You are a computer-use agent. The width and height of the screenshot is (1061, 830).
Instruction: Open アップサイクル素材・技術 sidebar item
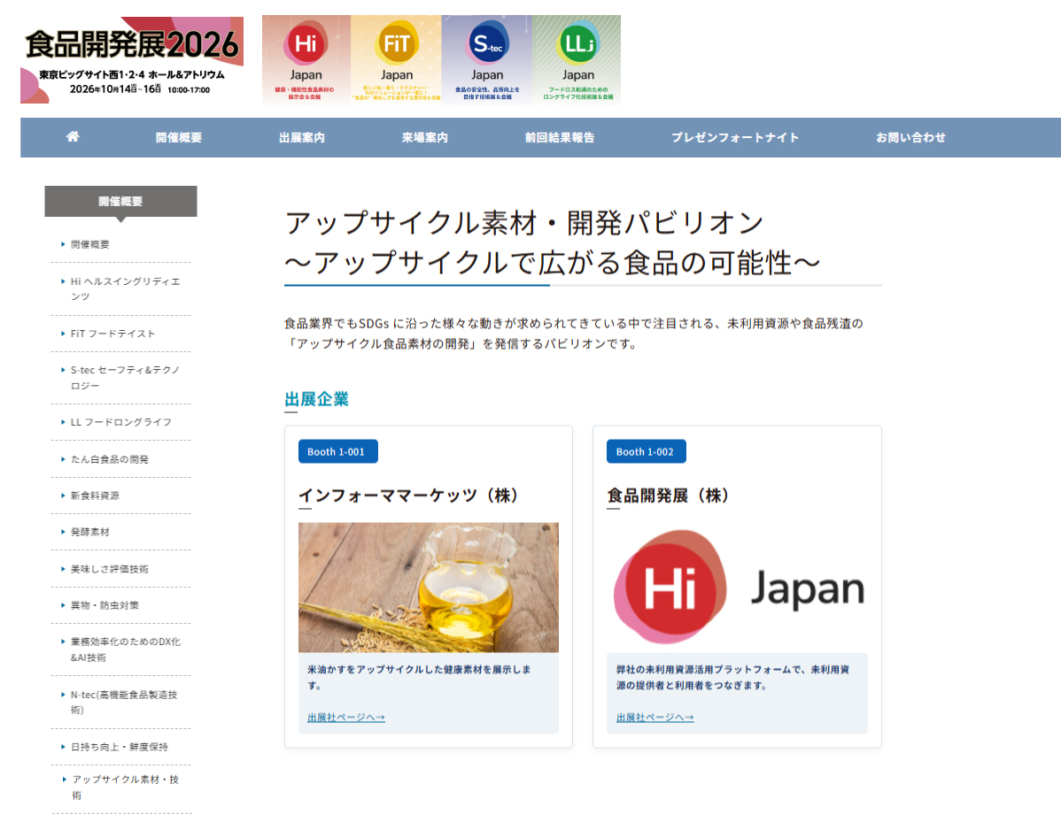coord(125,787)
